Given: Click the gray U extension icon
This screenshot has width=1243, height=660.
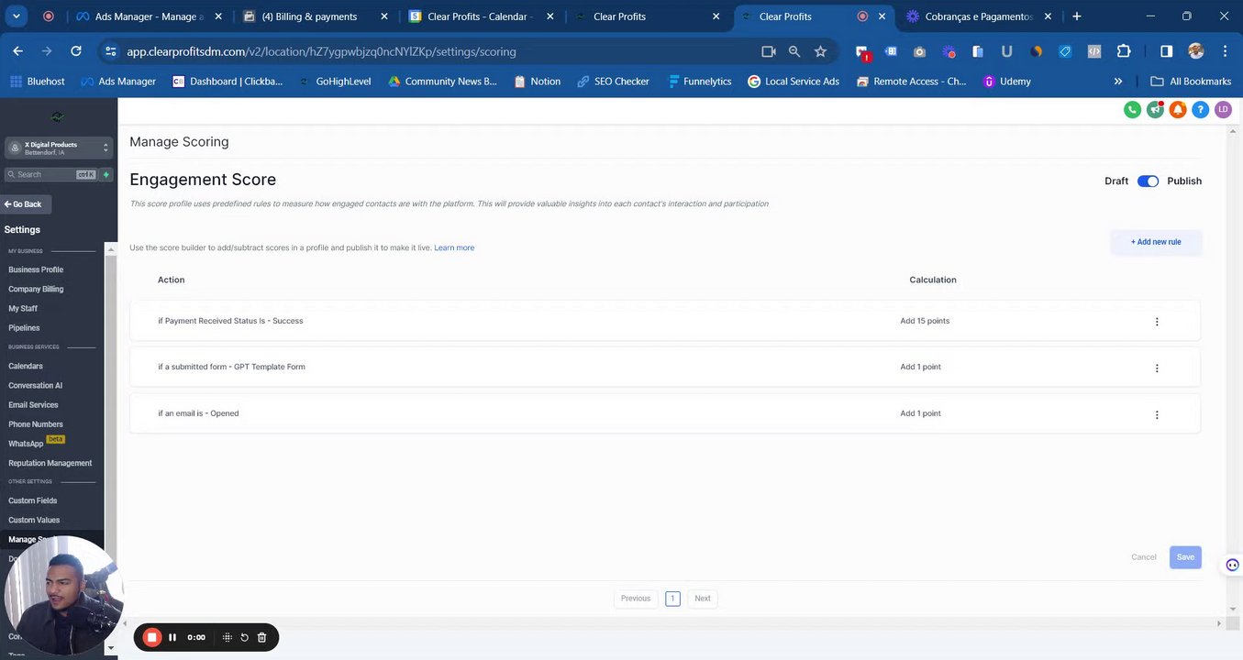Looking at the screenshot, I should pyautogui.click(x=1006, y=51).
